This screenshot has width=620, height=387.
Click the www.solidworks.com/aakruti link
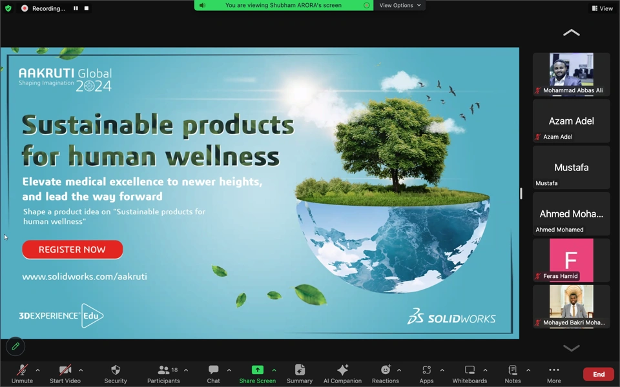(x=85, y=277)
